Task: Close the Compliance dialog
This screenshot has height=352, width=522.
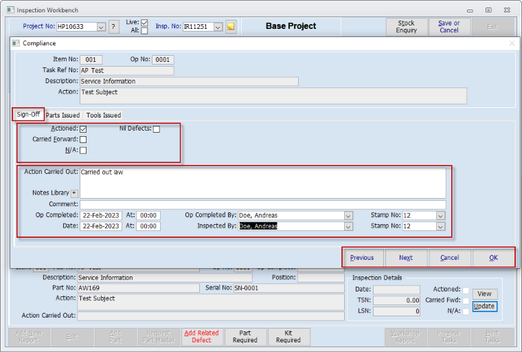Action: tap(511, 43)
